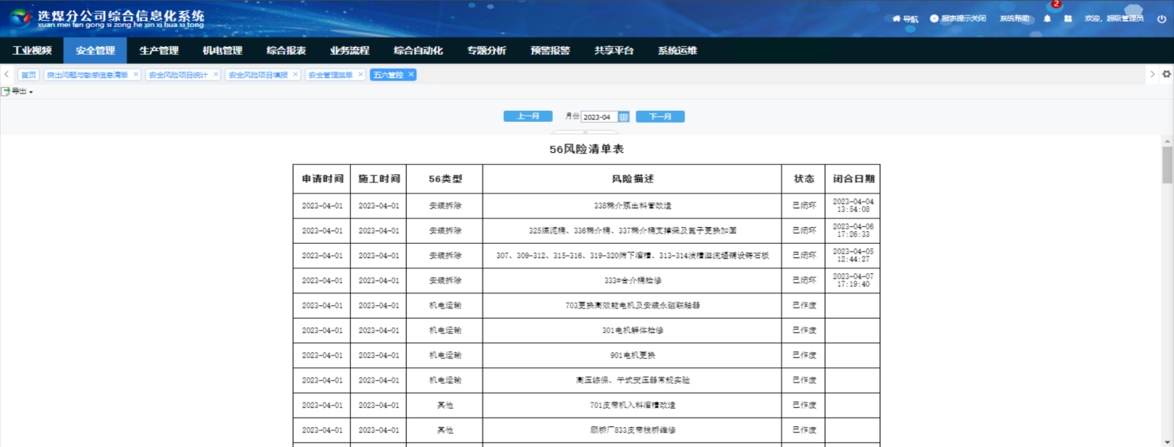Screen dimensions: 1174x447
Task: Open tab settings gear icon
Action: [1166, 74]
